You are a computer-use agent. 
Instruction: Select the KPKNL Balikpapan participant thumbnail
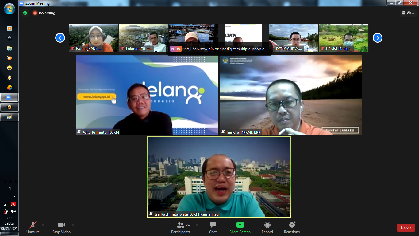344,37
